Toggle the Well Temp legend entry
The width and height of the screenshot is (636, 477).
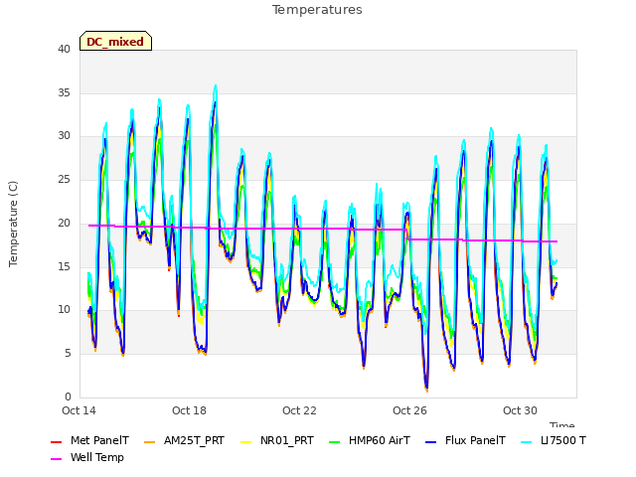coord(87,457)
